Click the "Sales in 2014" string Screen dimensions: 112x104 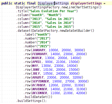(x=59, y=23)
